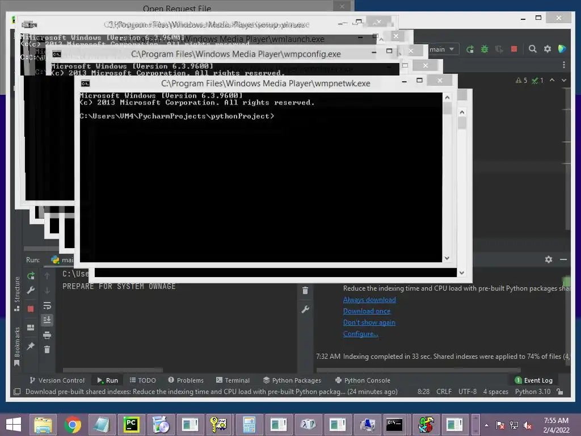
Task: Restore layout icon in Run panel
Action: point(31,328)
